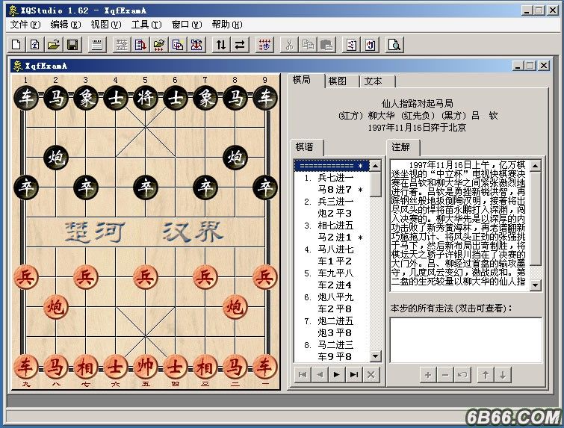Click the magnifier preview icon in toolbar
564x428 pixels.
(394, 45)
